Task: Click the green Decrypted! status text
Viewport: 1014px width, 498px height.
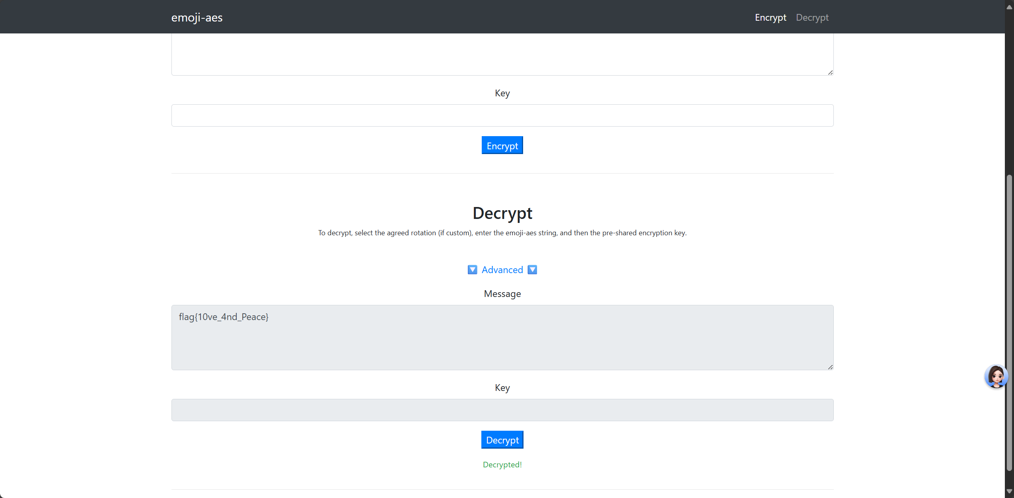Action: coord(502,465)
